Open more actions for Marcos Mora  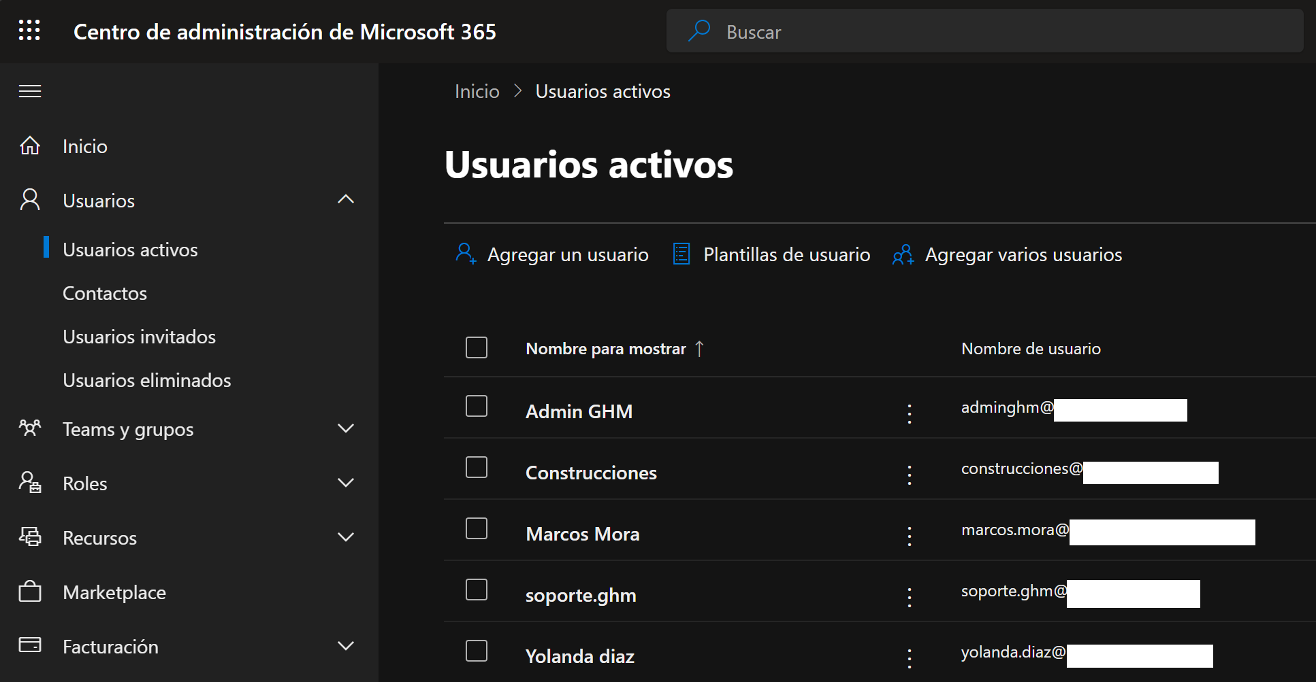909,535
